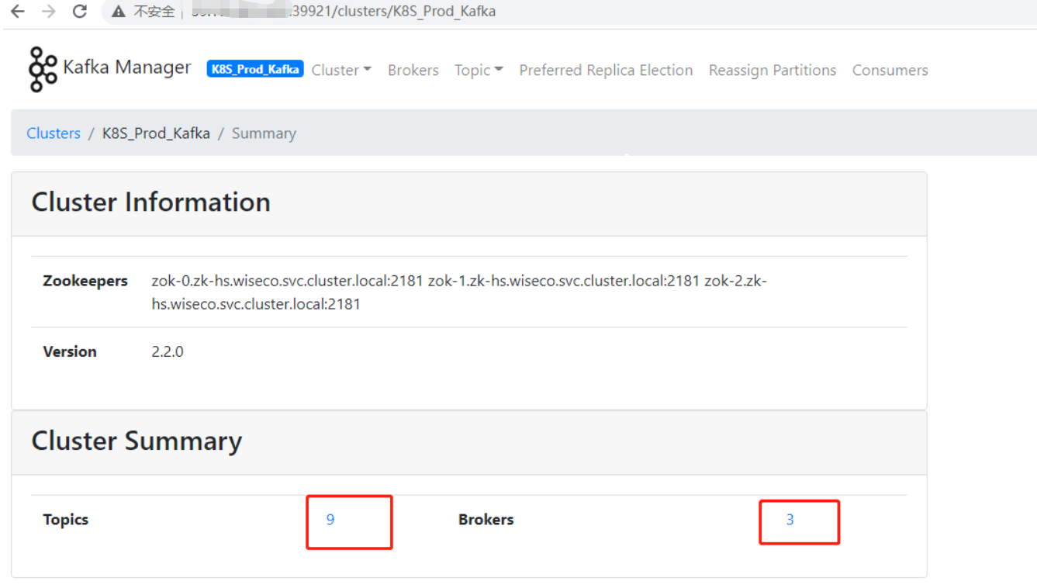Click the address bar URL
Viewport: 1037px width, 588px height.
pos(343,12)
